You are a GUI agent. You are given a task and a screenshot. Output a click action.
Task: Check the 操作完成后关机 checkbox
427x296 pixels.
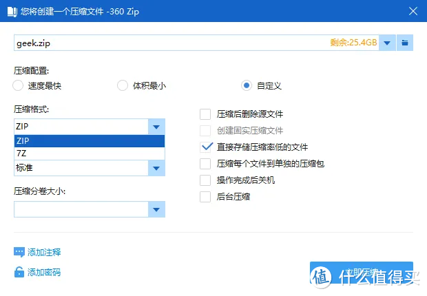tap(205, 180)
